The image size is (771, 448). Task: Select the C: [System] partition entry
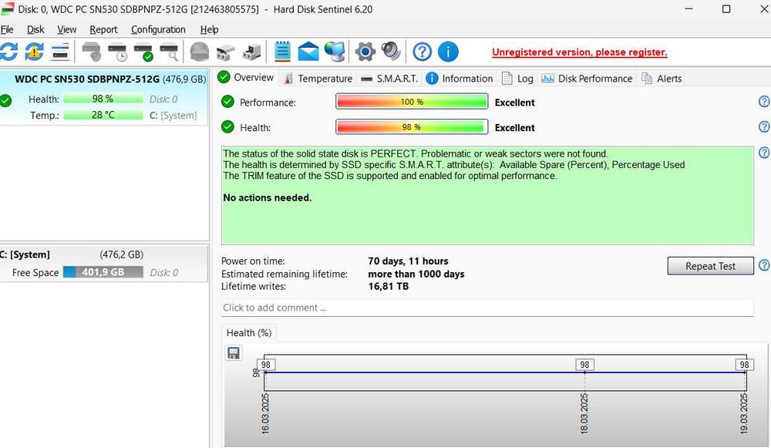pyautogui.click(x=104, y=264)
